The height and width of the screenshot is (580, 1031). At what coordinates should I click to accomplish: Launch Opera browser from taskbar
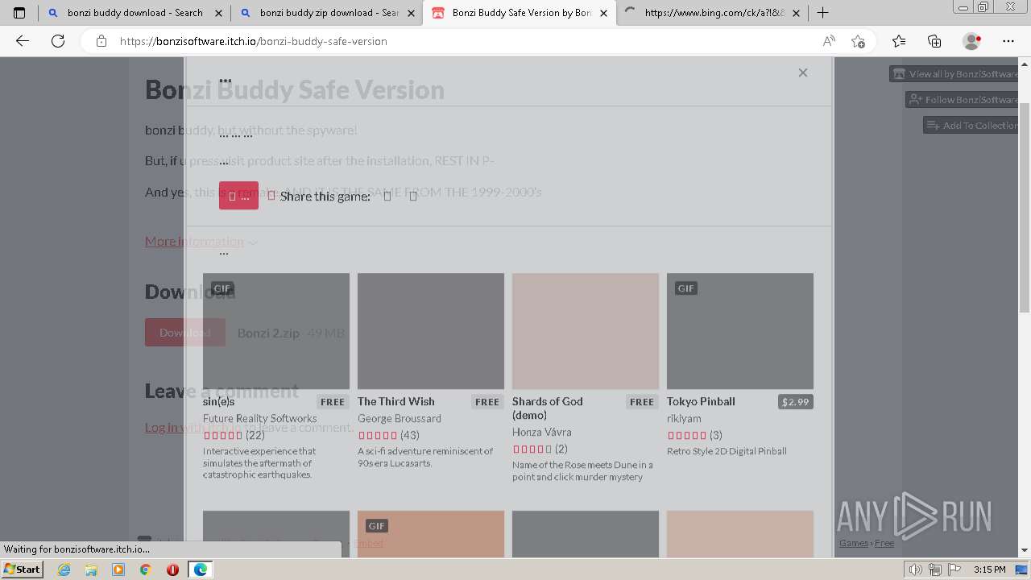[x=172, y=570]
